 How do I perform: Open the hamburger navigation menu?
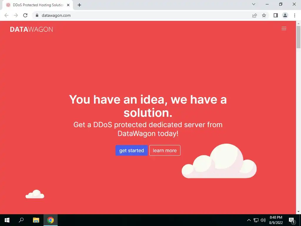[x=284, y=29]
